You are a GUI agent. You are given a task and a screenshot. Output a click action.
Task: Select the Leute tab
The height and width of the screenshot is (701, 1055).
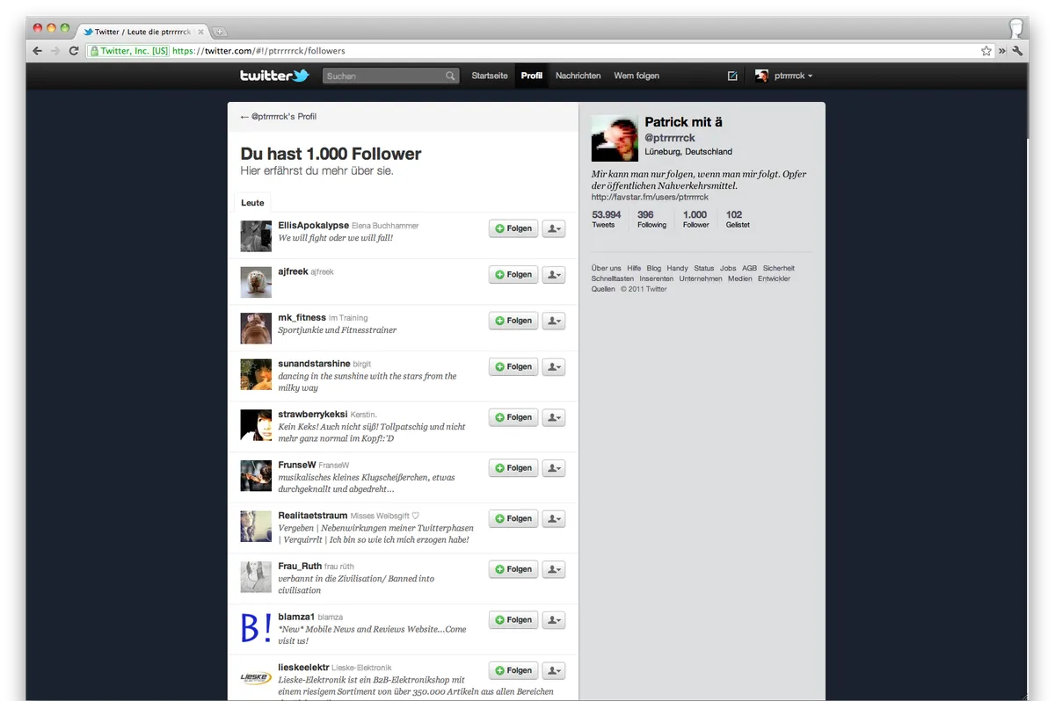[x=252, y=203]
